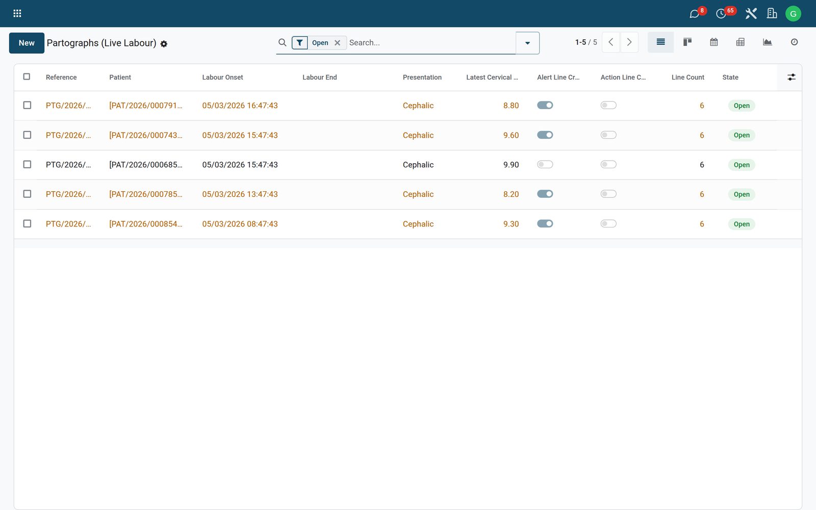
Task: Sort by the Reference column header
Action: [61, 78]
